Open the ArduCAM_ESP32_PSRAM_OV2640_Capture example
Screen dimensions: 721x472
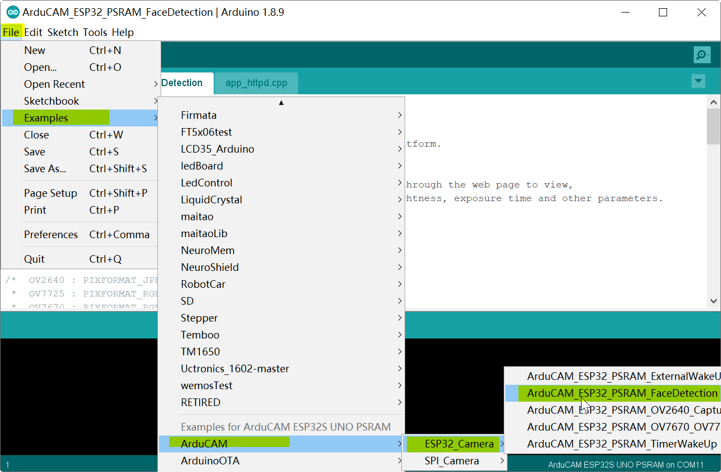(613, 410)
